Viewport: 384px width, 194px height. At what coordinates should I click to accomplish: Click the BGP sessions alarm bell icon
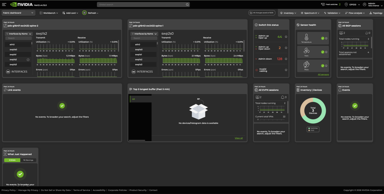pos(366,33)
